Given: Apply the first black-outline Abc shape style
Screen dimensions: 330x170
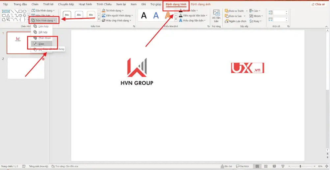Looking at the screenshot, I should click(x=67, y=15).
